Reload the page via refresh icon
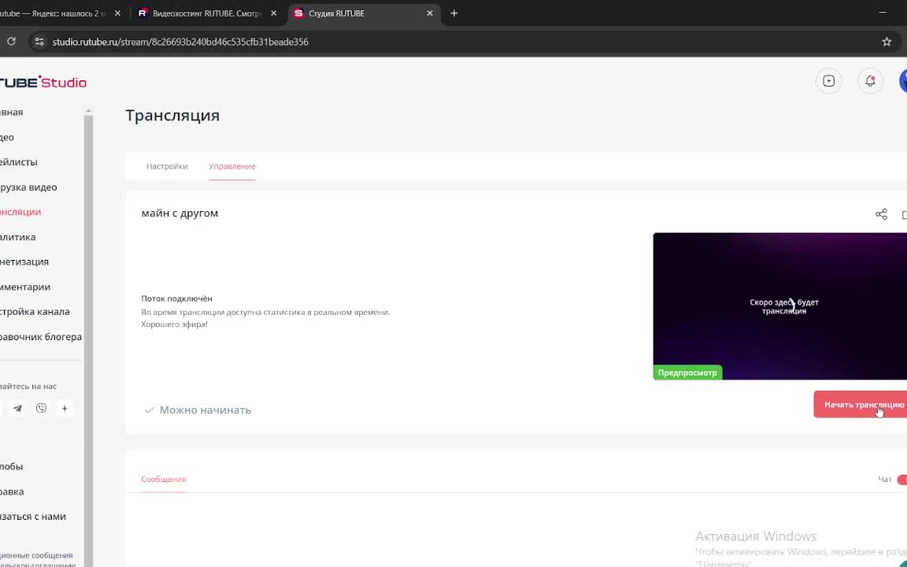The height and width of the screenshot is (567, 907). [x=11, y=42]
